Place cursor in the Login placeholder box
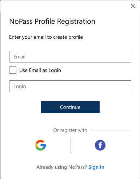 (70, 86)
